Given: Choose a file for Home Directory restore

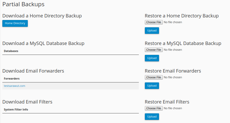Looking at the screenshot, I should (154, 22).
